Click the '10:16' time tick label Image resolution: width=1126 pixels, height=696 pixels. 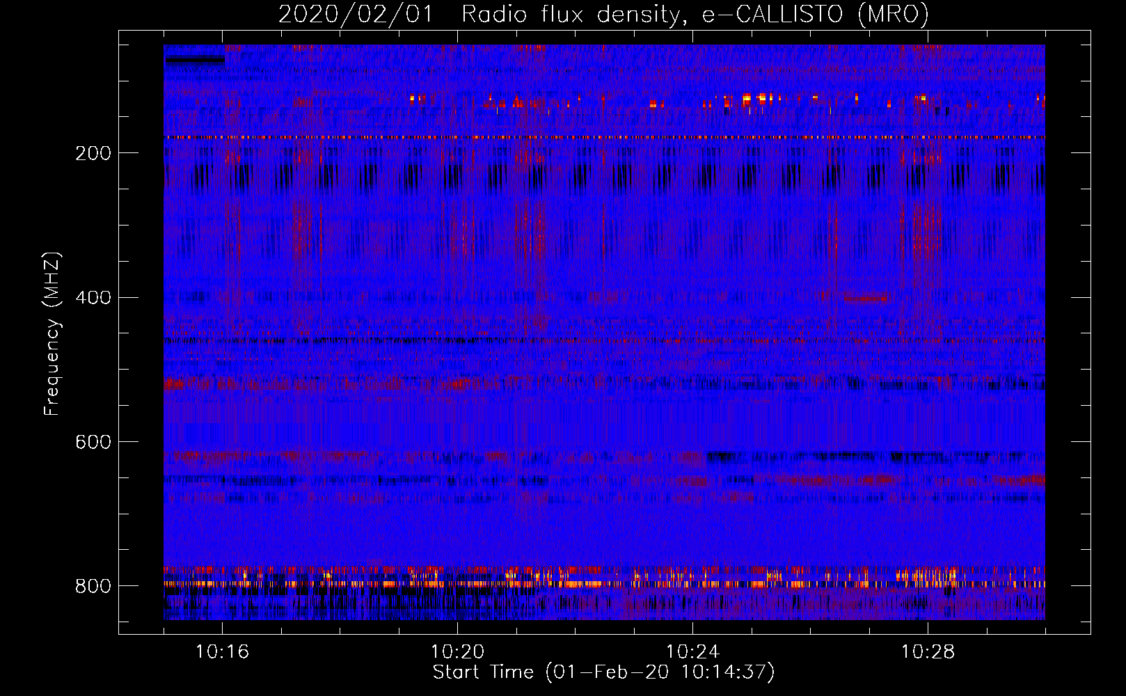tap(222, 652)
